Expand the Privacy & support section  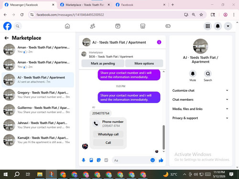pyautogui.click(x=200, y=118)
